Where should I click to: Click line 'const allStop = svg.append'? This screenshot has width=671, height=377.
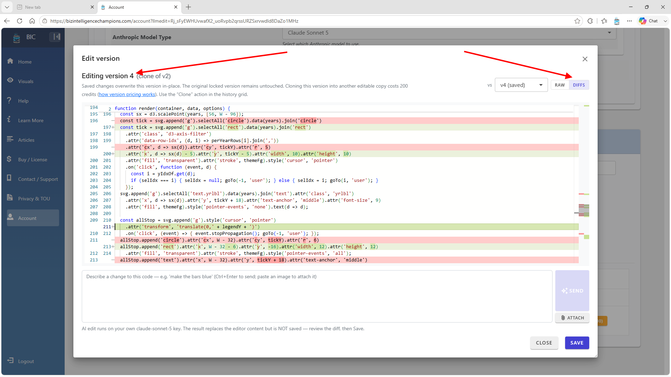point(198,220)
